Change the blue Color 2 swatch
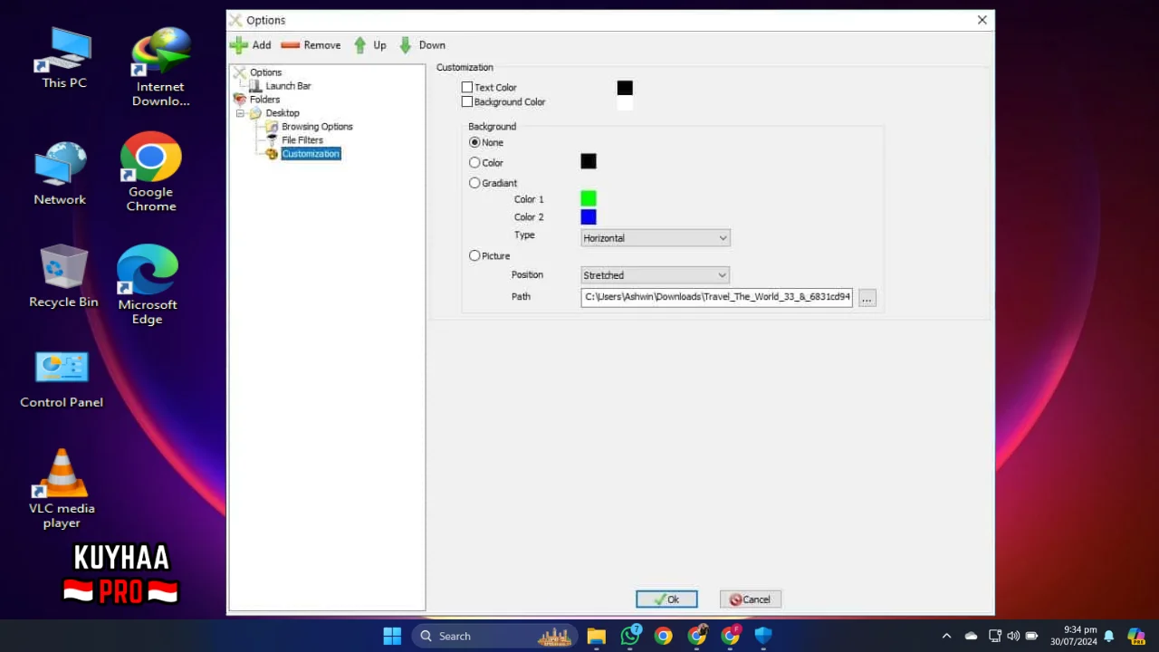This screenshot has height=652, width=1159. click(x=589, y=217)
